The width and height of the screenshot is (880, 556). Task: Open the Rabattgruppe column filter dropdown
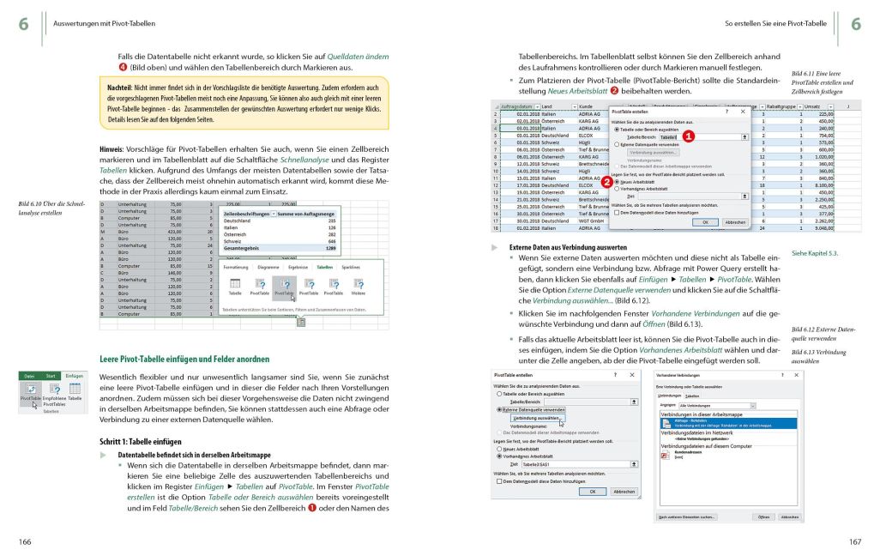pyautogui.click(x=799, y=106)
